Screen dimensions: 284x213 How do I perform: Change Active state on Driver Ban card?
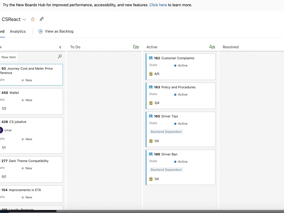181,162
